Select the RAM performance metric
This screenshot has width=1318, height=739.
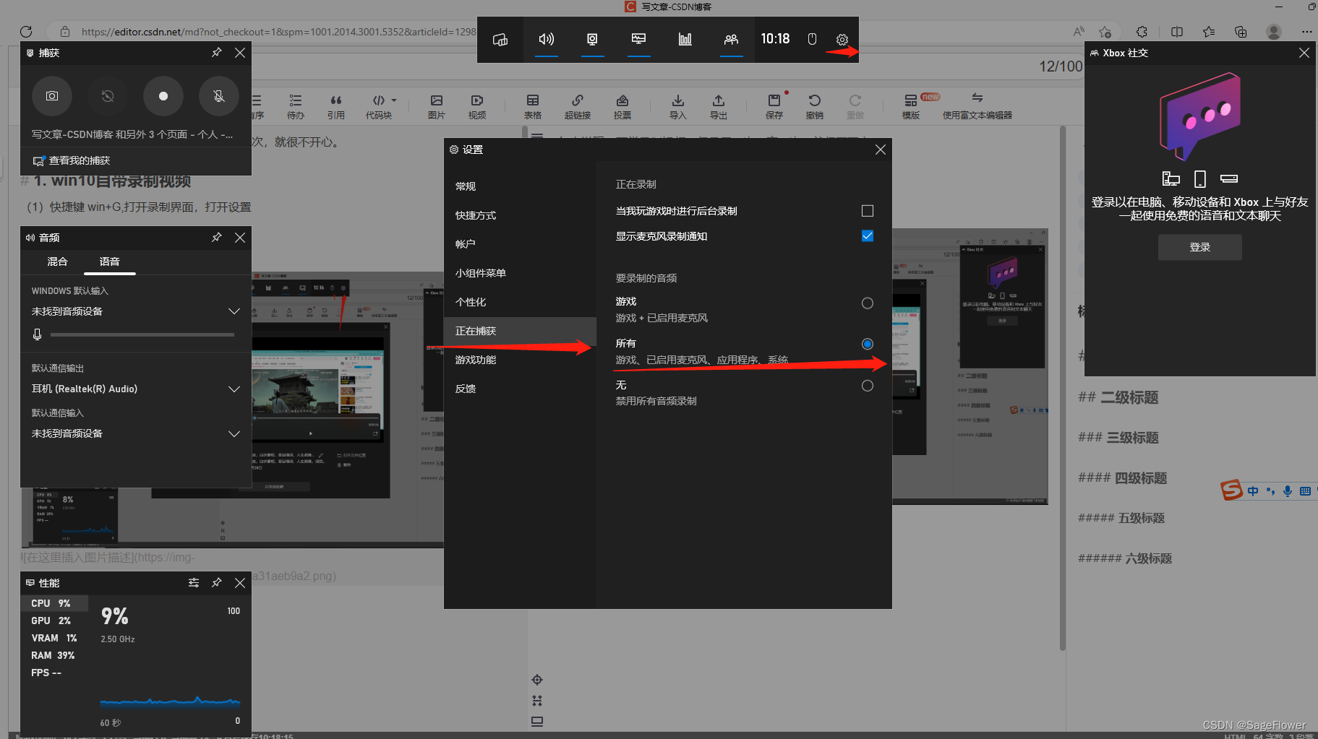point(55,655)
